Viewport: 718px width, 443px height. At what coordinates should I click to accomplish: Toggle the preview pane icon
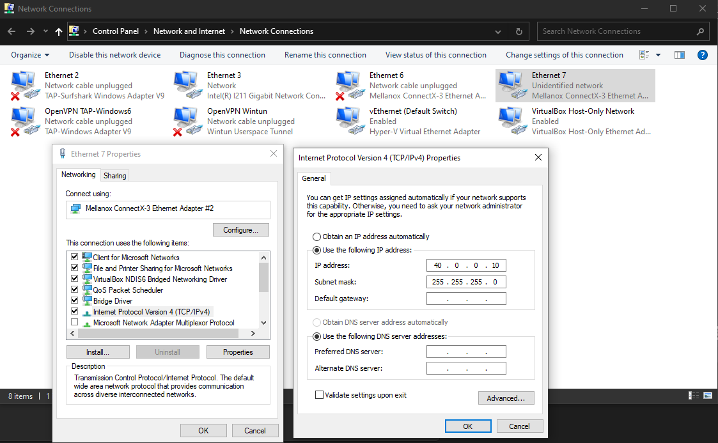pos(680,55)
